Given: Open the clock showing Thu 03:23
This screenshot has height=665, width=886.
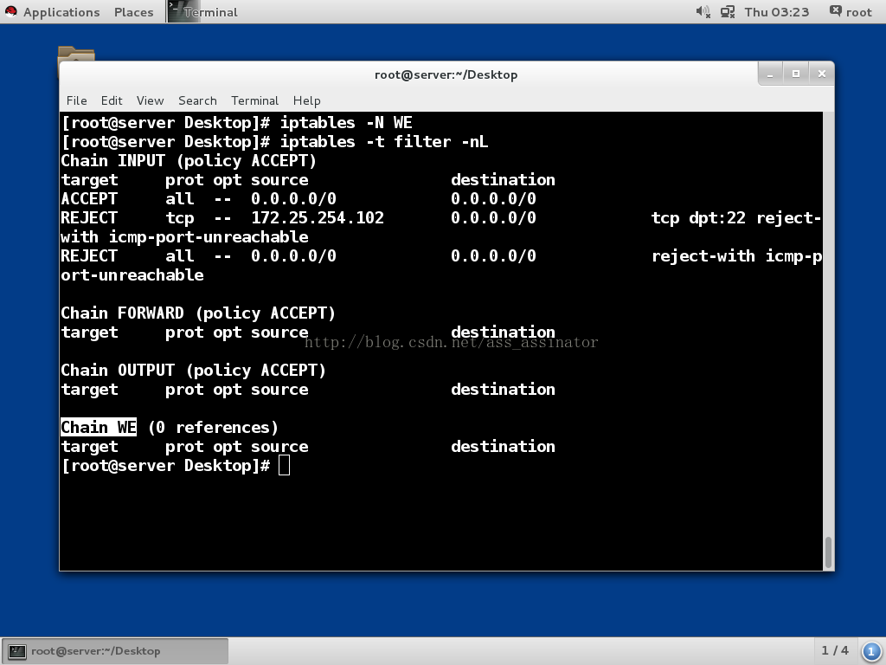Looking at the screenshot, I should [x=776, y=12].
